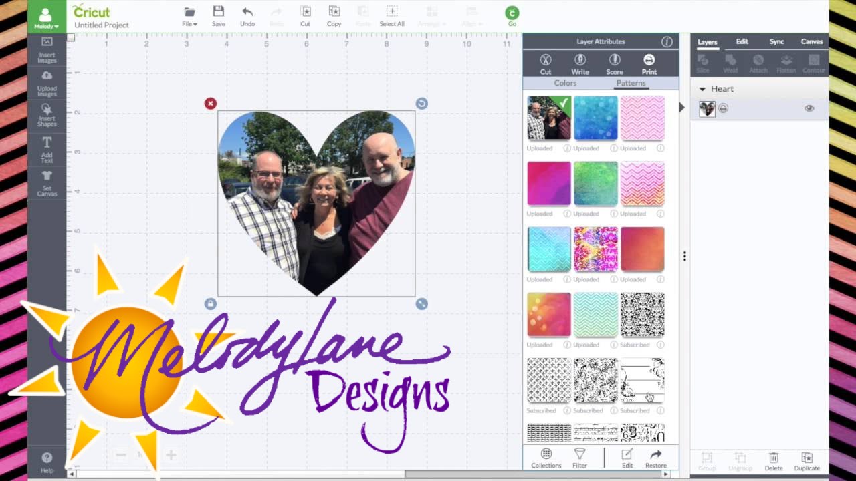856x481 pixels.
Task: Restore the pattern defaults
Action: click(656, 458)
